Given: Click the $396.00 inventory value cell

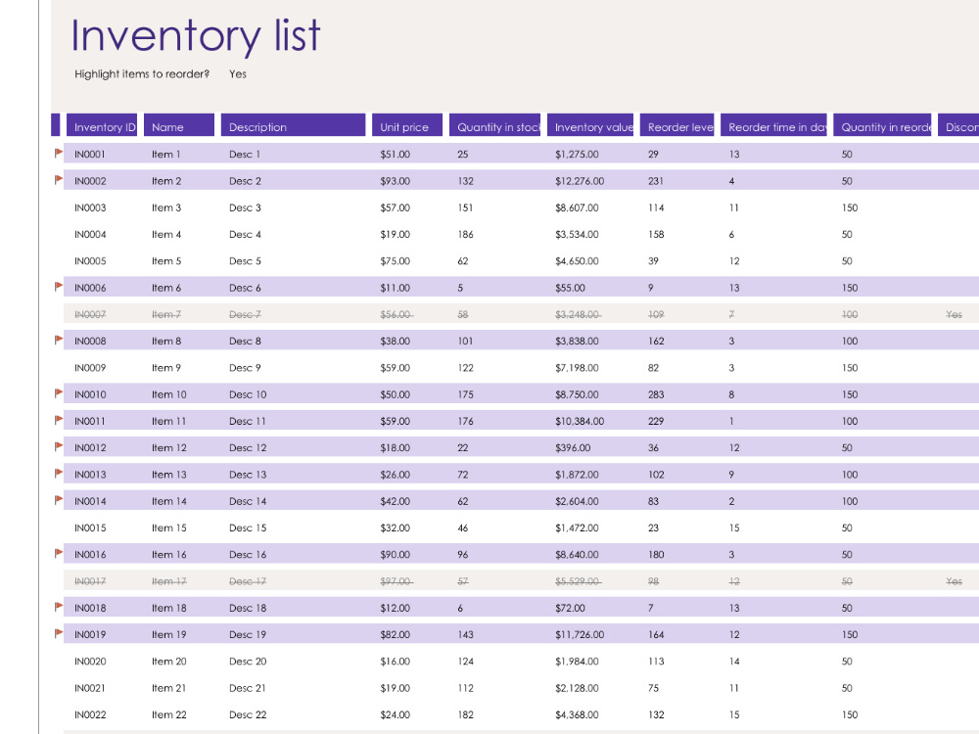Looking at the screenshot, I should pyautogui.click(x=573, y=447).
